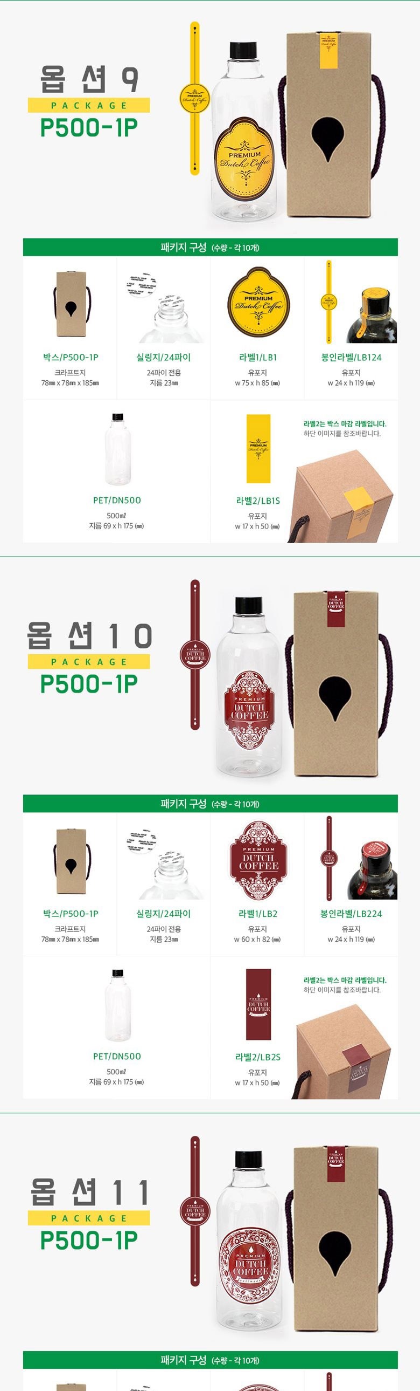Click the 옵션 9 heading text
The height and width of the screenshot is (1391, 420).
[x=89, y=79]
